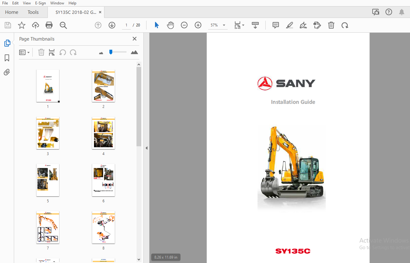Select page 1 thumbnail
The height and width of the screenshot is (263, 410).
(48, 86)
